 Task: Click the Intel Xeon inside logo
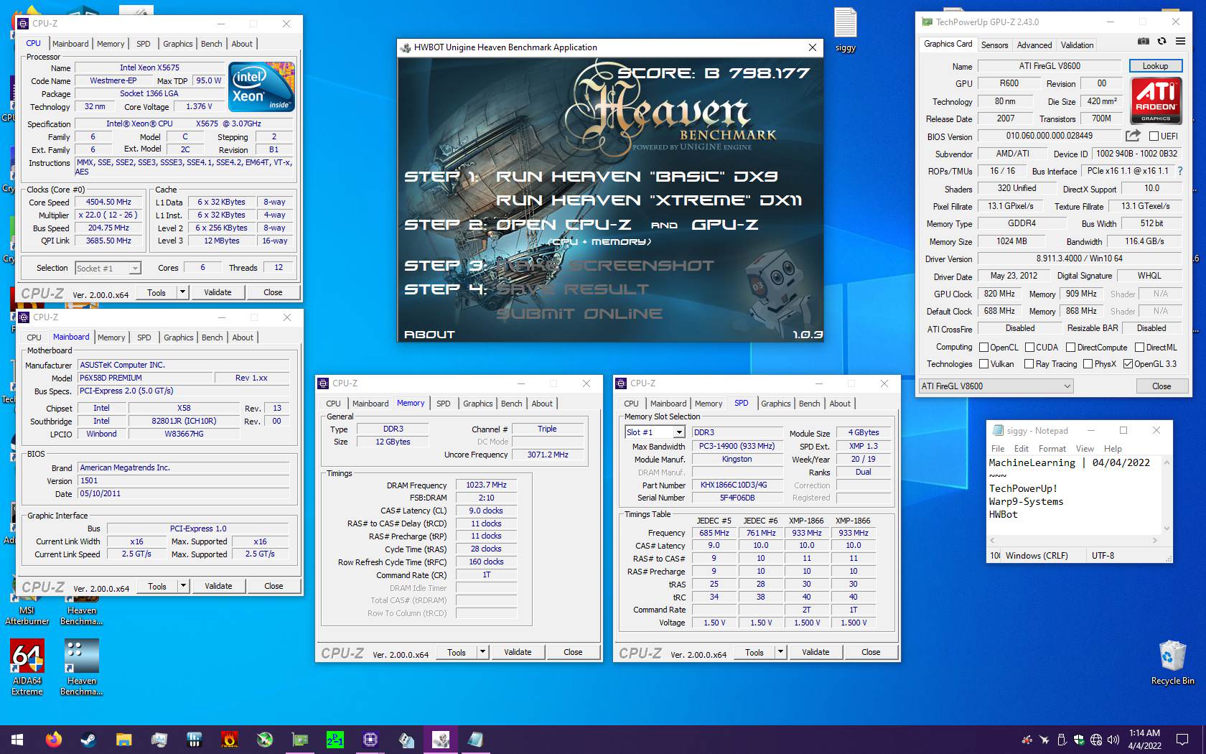[262, 87]
